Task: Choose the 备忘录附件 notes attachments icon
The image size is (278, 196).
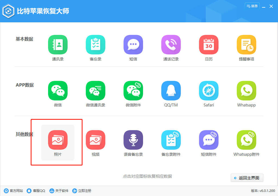Action: click(x=171, y=140)
